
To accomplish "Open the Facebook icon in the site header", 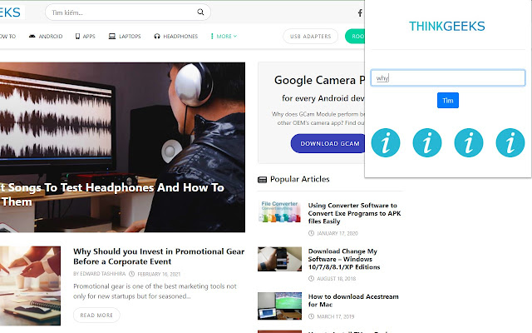I will point(360,13).
